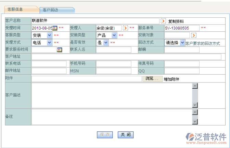Click the 客户地址 input field

coord(126,57)
